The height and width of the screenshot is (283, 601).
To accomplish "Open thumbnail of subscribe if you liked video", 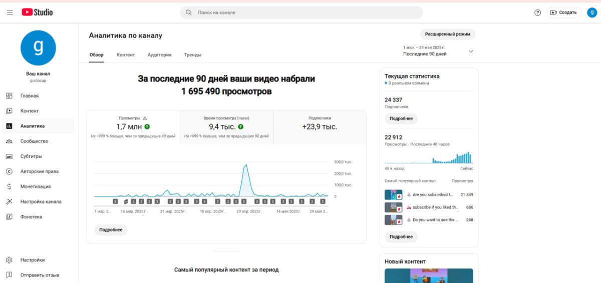I will 394,207.
